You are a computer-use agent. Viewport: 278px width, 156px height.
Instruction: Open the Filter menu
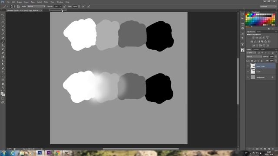[x=46, y=2]
